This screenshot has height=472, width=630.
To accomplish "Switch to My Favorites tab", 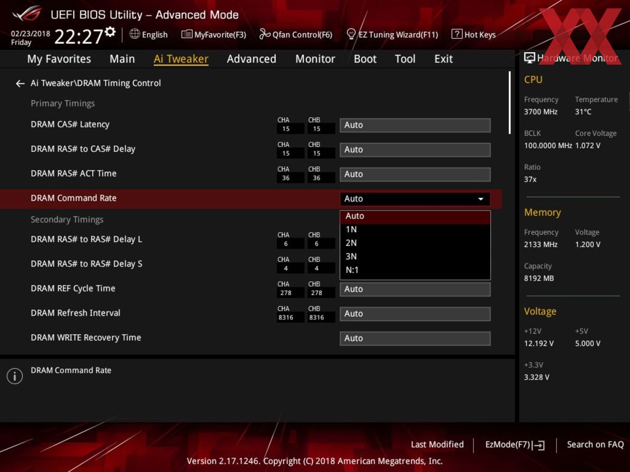I will [59, 59].
